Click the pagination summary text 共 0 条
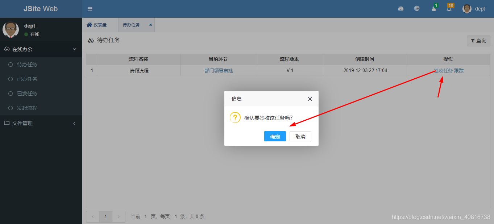 197,216
